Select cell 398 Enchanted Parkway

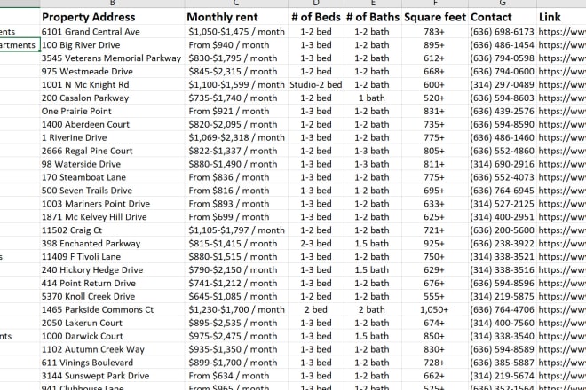(x=112, y=244)
